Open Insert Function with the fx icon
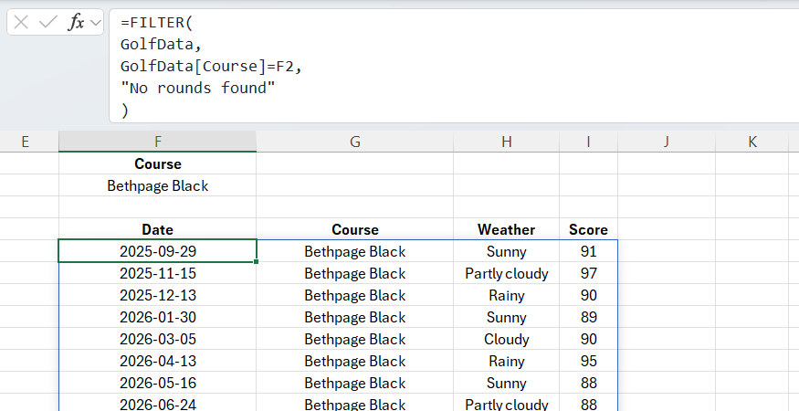799x411 pixels. coord(76,23)
